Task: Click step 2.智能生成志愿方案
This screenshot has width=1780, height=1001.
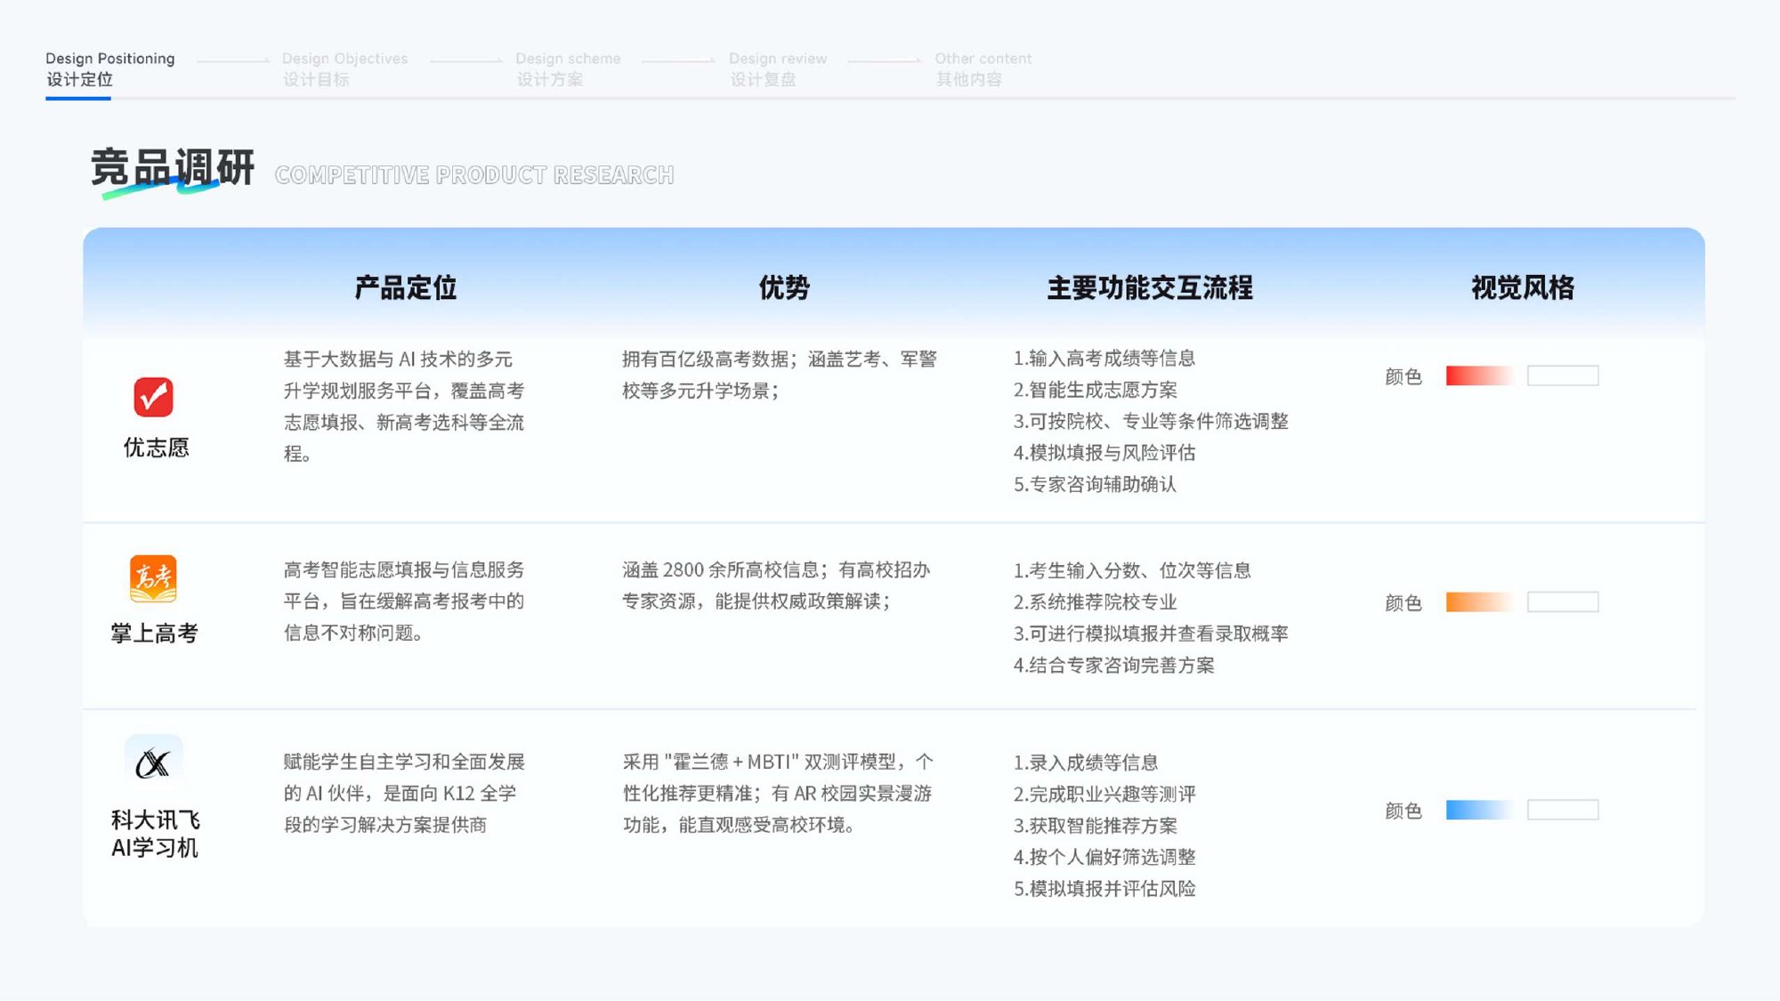Action: [1095, 390]
